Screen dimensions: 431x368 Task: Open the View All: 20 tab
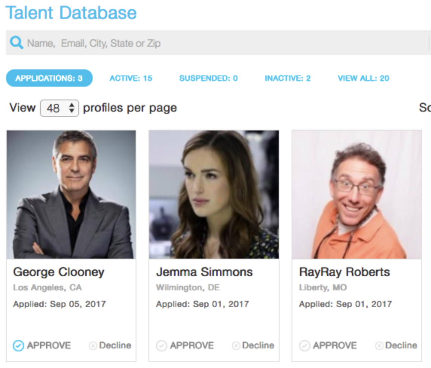pos(363,78)
